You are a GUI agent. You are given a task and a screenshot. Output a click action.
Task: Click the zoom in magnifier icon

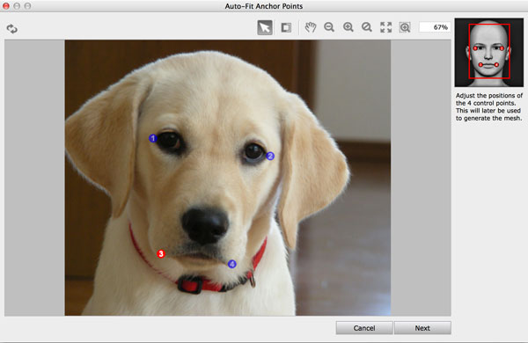348,27
